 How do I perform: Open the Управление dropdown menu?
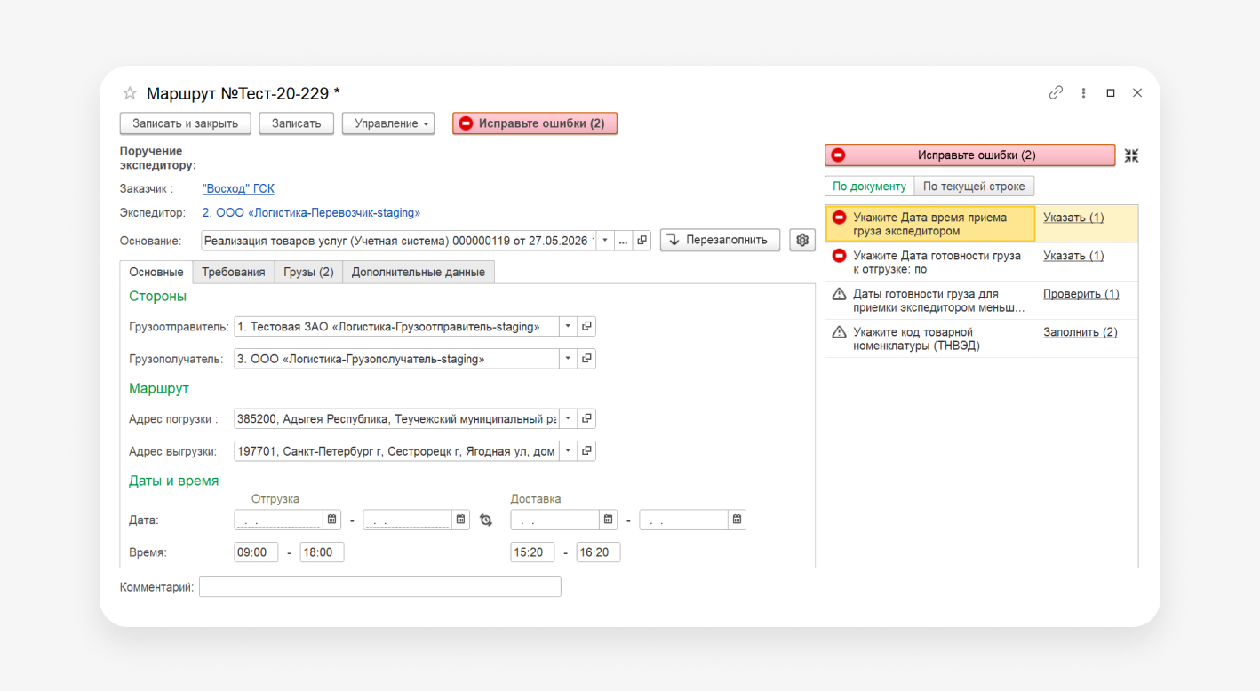[x=388, y=123]
